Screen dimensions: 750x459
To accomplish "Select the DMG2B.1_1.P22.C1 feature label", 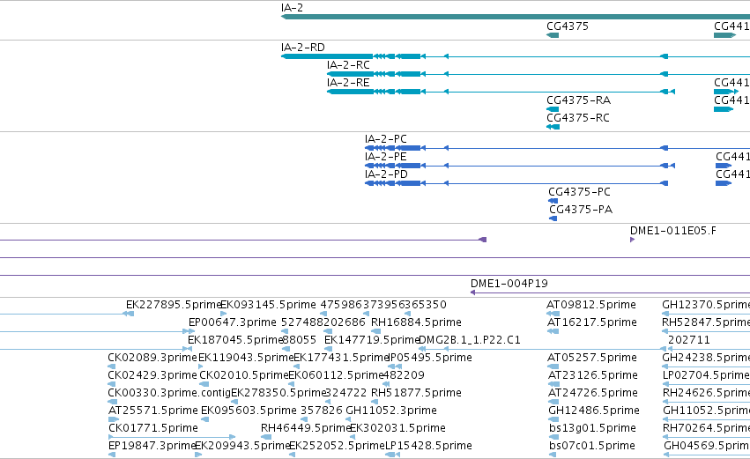I will (x=469, y=340).
